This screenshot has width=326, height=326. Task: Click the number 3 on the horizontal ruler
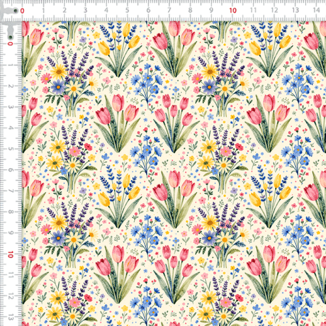pyautogui.click(x=85, y=10)
